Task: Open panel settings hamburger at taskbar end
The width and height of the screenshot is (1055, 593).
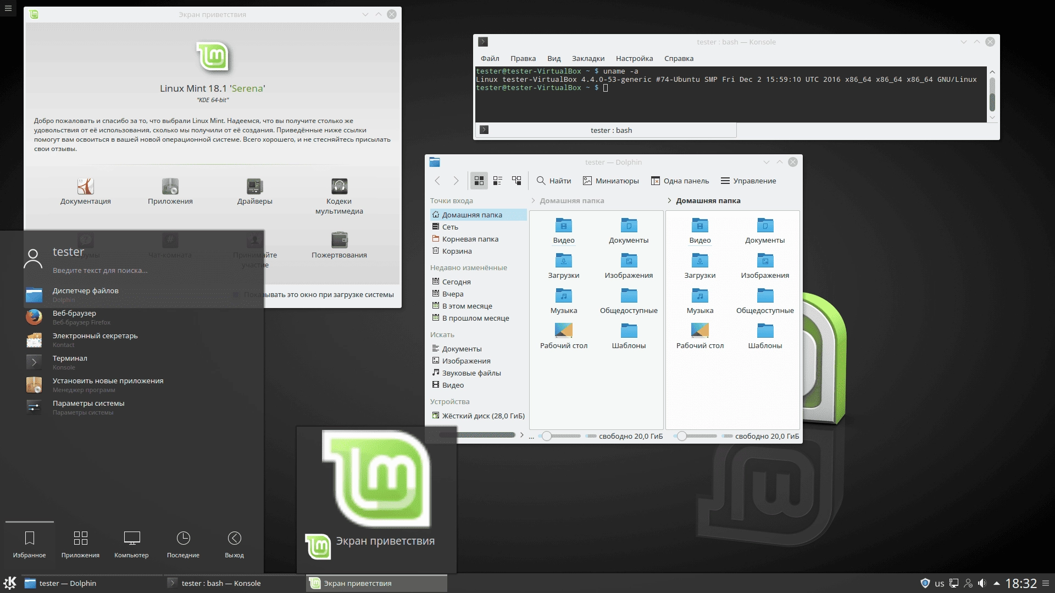Action: coord(1046,583)
